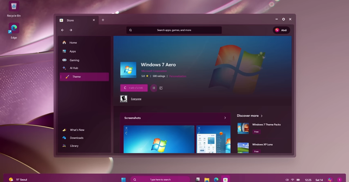Open Library in the sidebar
This screenshot has height=182, width=349.
click(x=84, y=146)
